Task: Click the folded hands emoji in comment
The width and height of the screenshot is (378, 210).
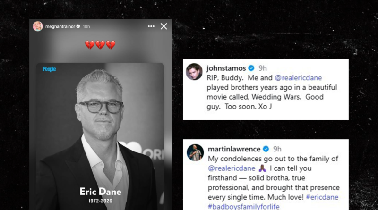Action: [x=262, y=168]
